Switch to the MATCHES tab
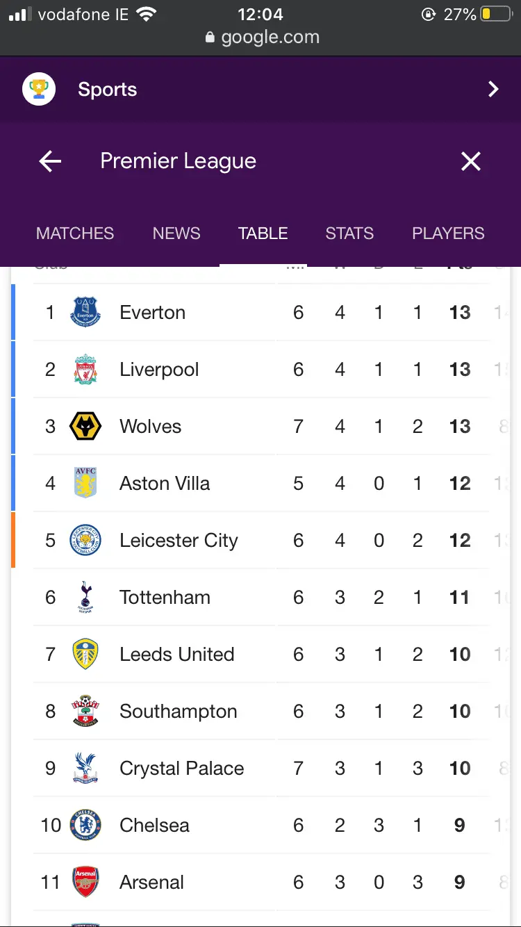The height and width of the screenshot is (927, 521). pyautogui.click(x=75, y=233)
